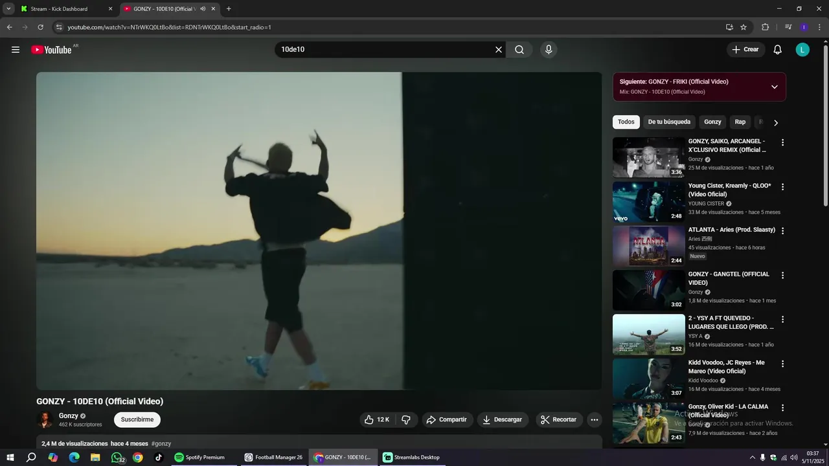The width and height of the screenshot is (829, 466).
Task: Open Chrome tab search dropdown
Action: point(8,9)
